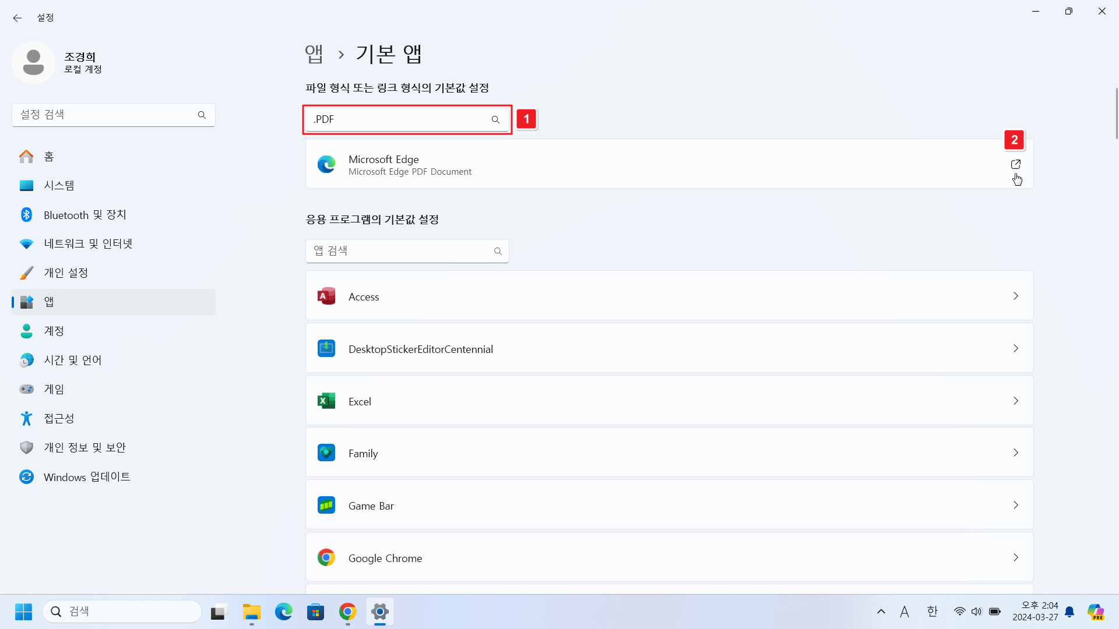Go to 홈 in the settings sidebar
The width and height of the screenshot is (1119, 629).
[x=114, y=156]
